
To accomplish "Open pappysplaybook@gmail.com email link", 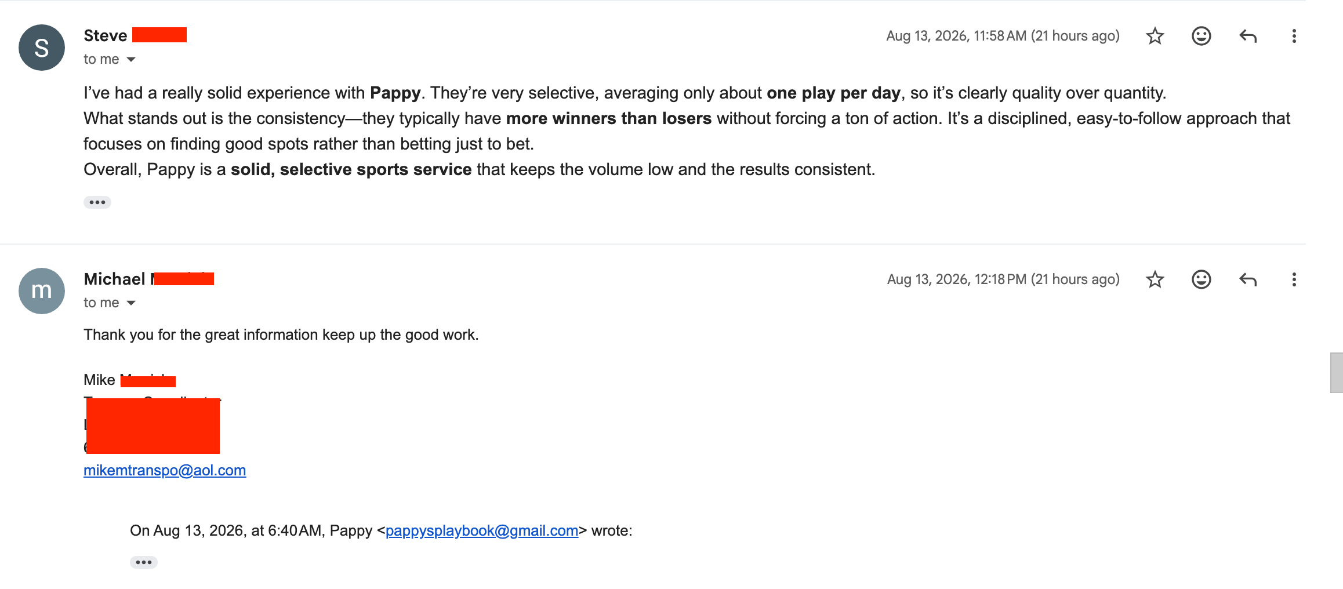I will tap(482, 530).
